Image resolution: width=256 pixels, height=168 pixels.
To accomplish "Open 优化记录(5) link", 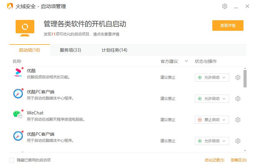I will pyautogui.click(x=214, y=160).
